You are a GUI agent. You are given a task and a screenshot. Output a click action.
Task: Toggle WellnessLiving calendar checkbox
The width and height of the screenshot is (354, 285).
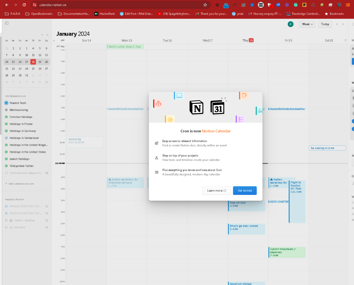point(6,110)
